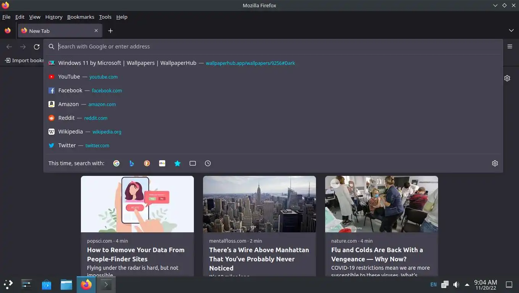Search in History clock icon
519x293 pixels.
point(208,163)
